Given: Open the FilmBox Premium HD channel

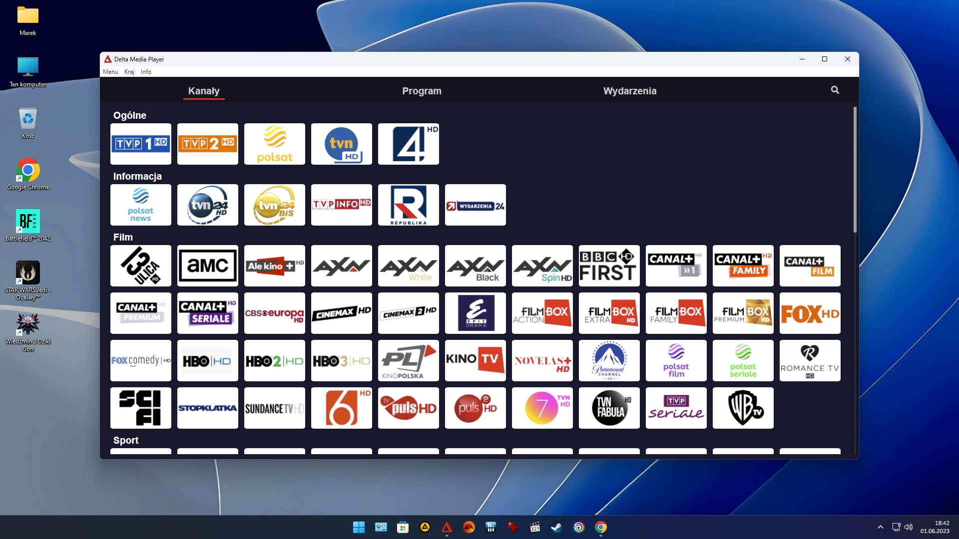Looking at the screenshot, I should tap(743, 313).
